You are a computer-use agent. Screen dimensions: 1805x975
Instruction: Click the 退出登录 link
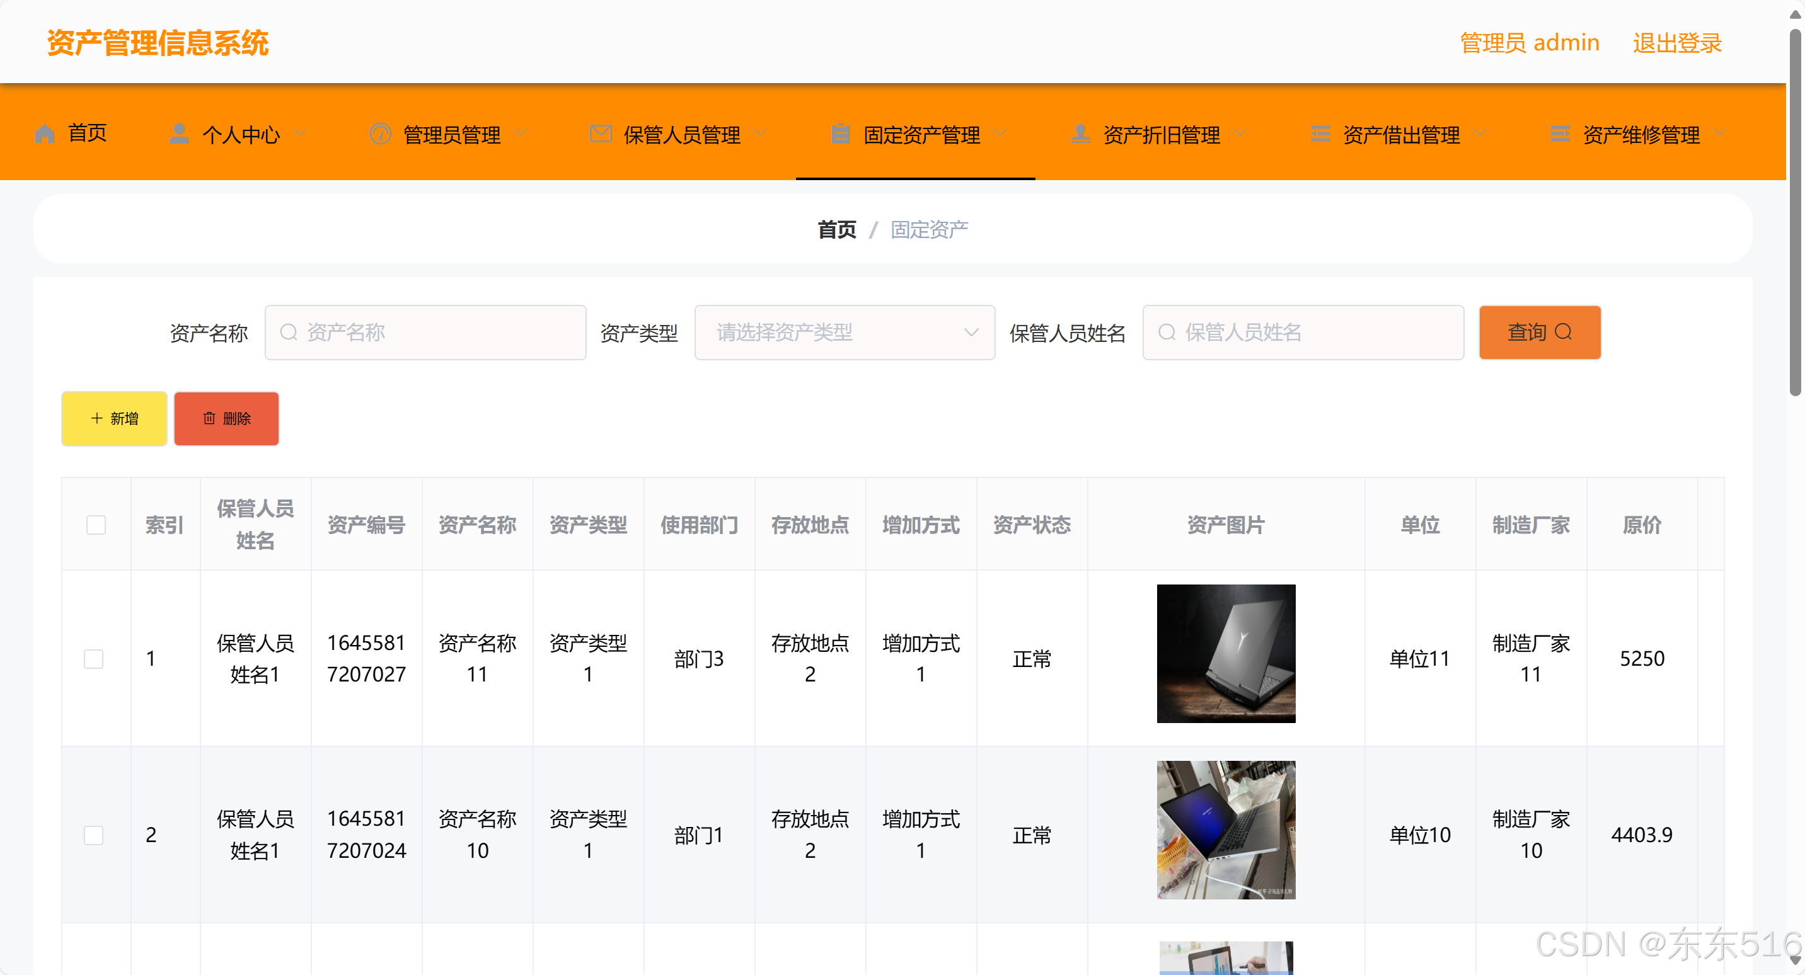click(x=1677, y=43)
